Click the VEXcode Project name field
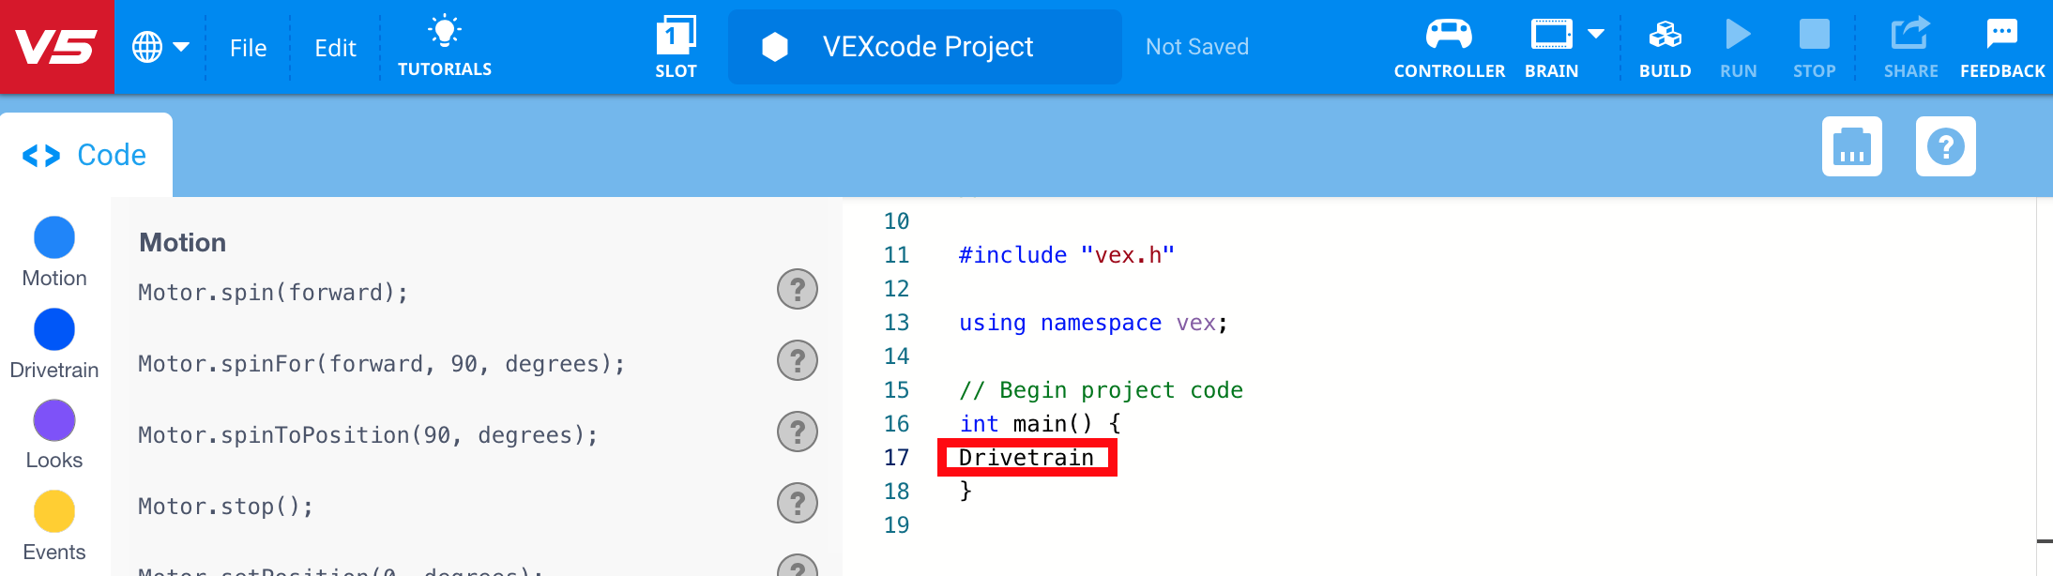This screenshot has height=576, width=2053. [x=926, y=47]
